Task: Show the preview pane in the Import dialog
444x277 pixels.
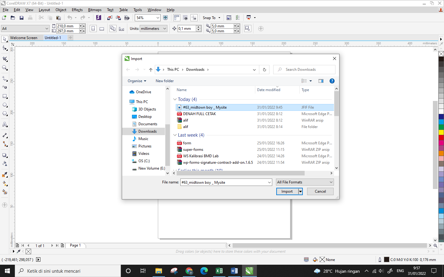Action: [x=321, y=81]
